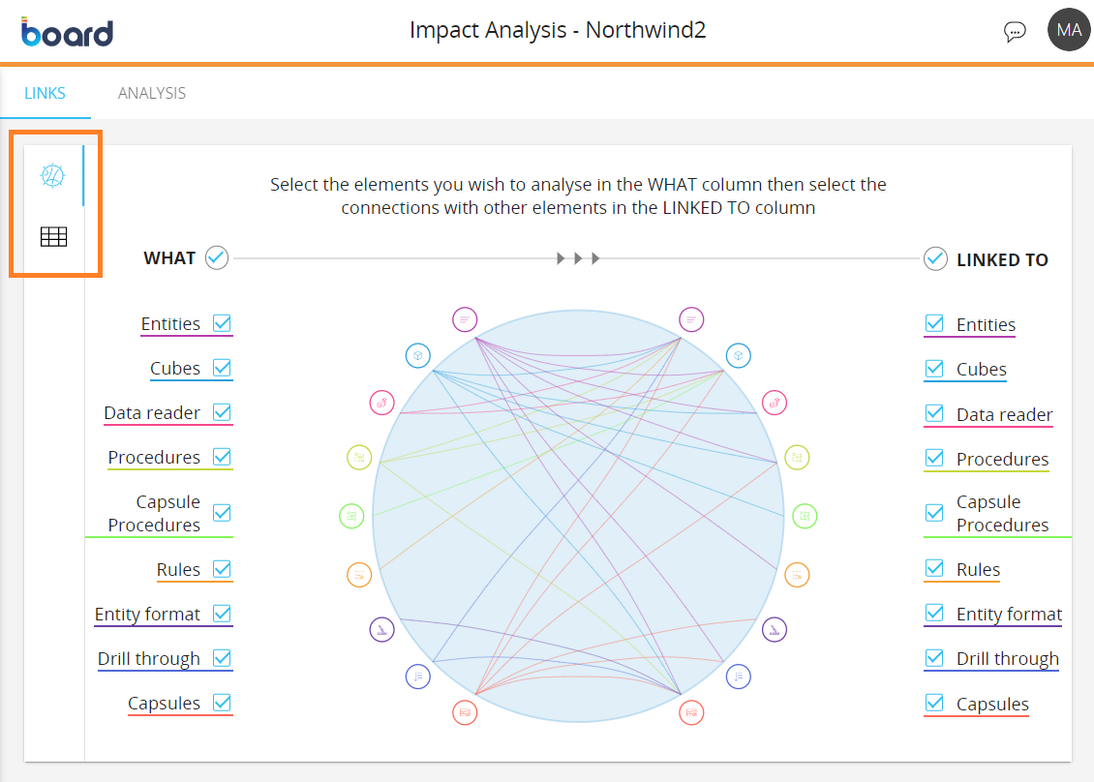This screenshot has height=782, width=1094.
Task: Click the Drill through label under WHAT
Action: (149, 658)
